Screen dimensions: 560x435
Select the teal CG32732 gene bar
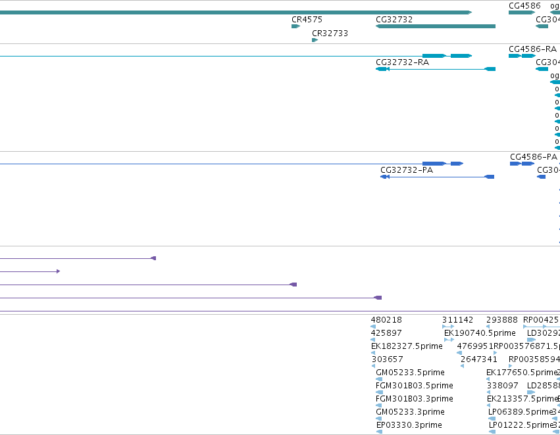click(x=436, y=26)
